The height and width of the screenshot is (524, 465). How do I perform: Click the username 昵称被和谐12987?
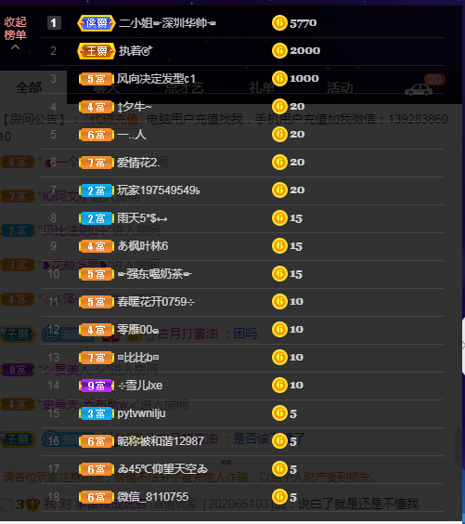[x=161, y=441]
